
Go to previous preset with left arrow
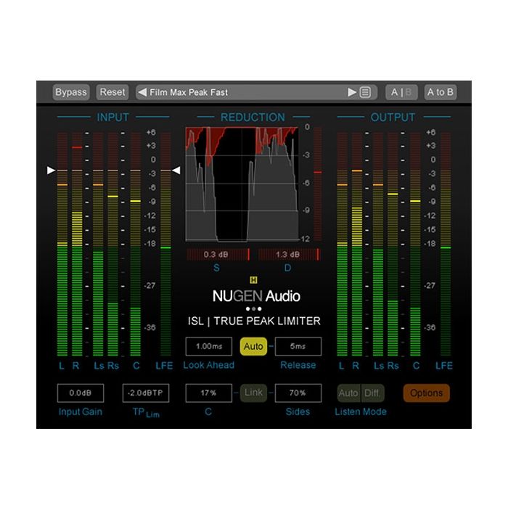tap(142, 92)
